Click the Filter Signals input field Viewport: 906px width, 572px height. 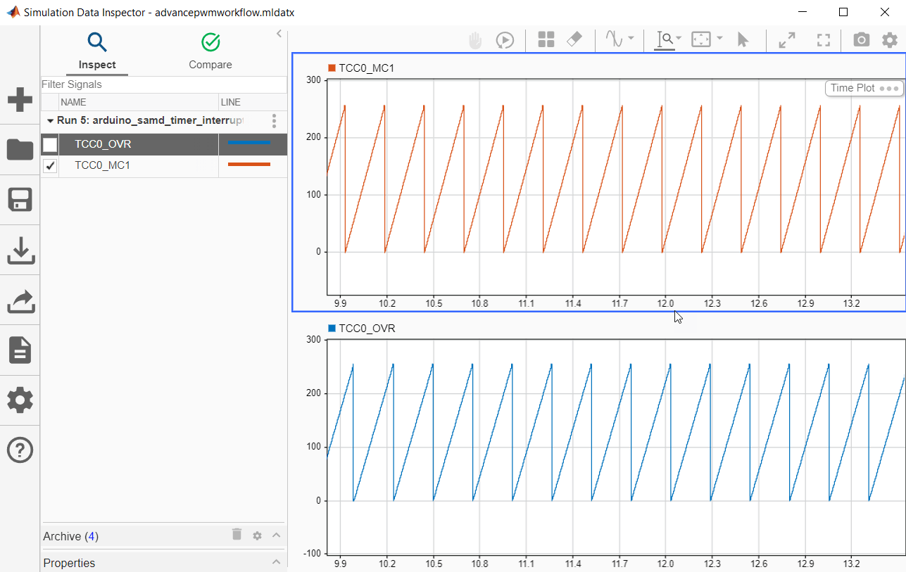tap(163, 84)
